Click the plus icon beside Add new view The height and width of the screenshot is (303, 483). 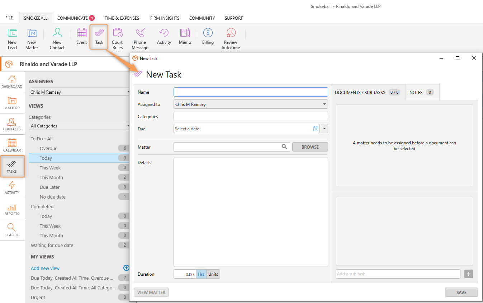[x=126, y=268]
